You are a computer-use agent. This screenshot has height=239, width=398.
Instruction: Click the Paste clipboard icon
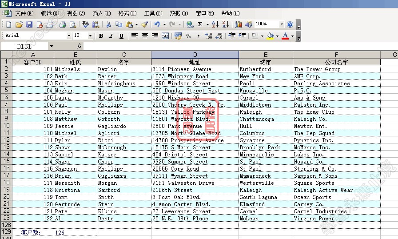tap(129, 24)
